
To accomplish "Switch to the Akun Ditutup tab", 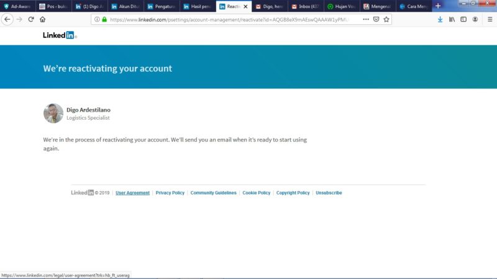I will [x=126, y=6].
